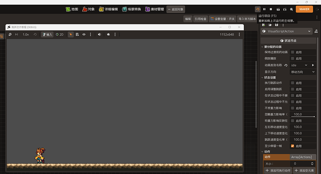Click the doc icon beside VisualScriptAction
The image size is (321, 174).
(x=316, y=31)
